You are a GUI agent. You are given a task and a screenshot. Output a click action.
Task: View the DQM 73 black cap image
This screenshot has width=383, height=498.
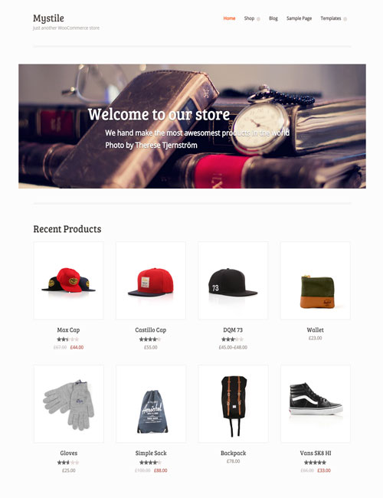(233, 280)
